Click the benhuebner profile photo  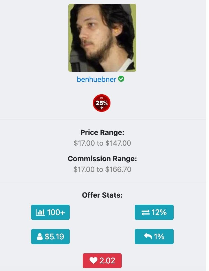coord(102,38)
